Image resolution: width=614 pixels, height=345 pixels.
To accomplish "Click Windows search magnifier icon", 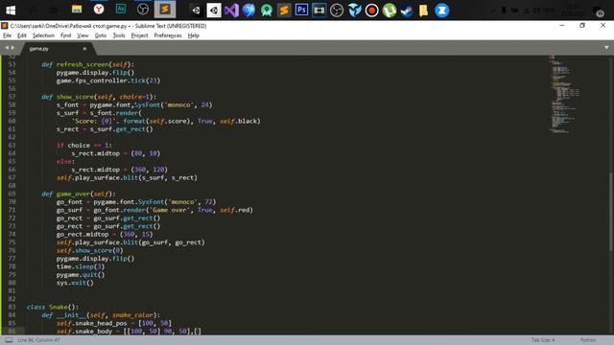I will 33,11.
